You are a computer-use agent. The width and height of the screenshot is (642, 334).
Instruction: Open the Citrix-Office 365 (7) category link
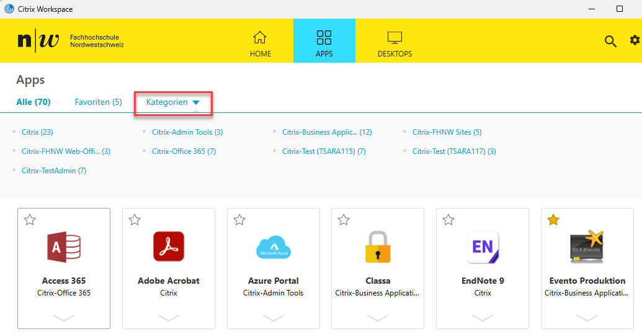(x=184, y=151)
